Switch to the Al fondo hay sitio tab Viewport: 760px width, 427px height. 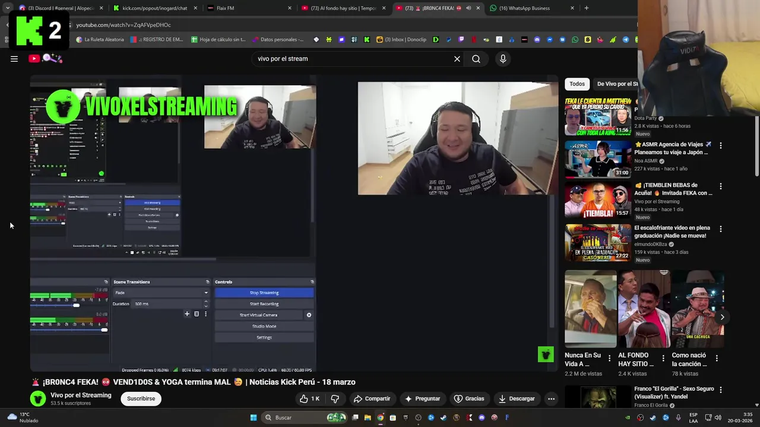point(343,8)
